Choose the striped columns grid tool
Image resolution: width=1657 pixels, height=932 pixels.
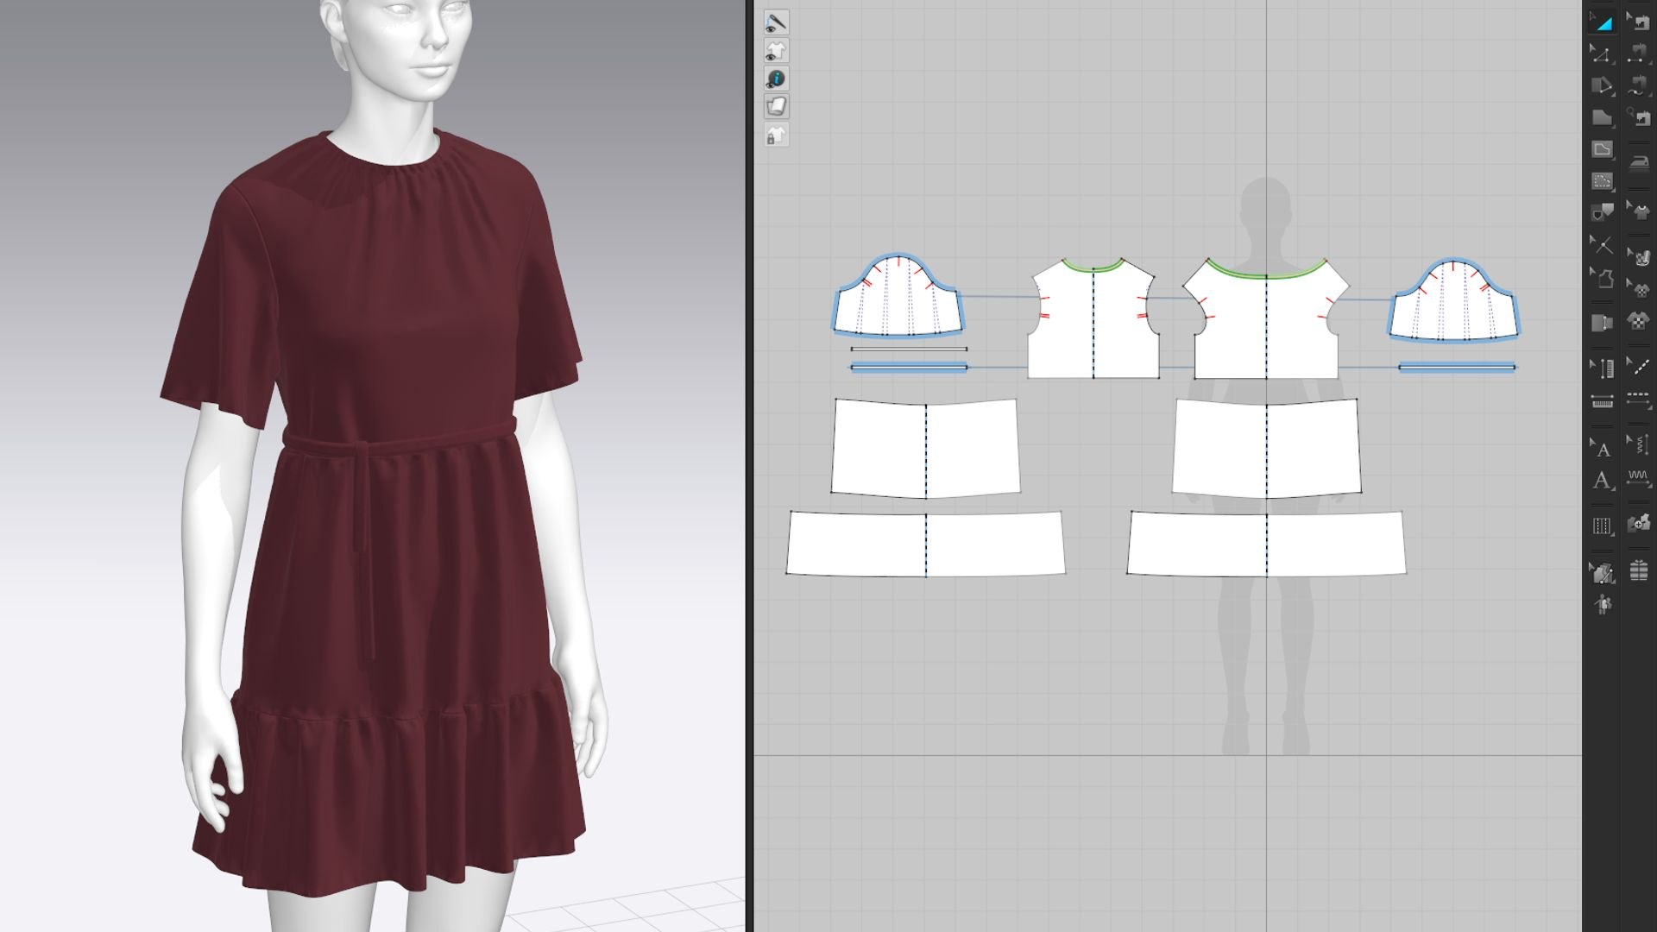(1602, 526)
